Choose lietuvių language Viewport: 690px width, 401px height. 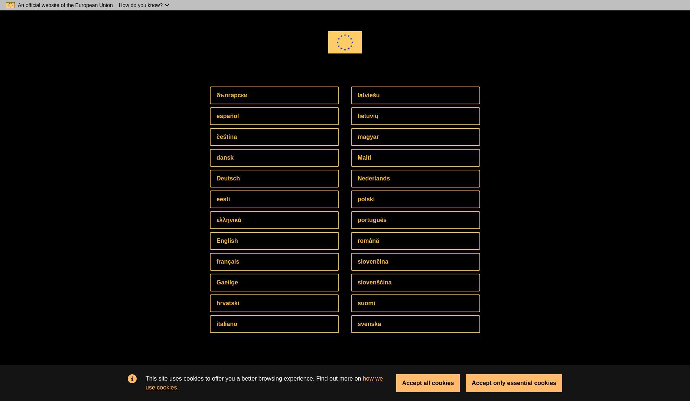click(416, 116)
